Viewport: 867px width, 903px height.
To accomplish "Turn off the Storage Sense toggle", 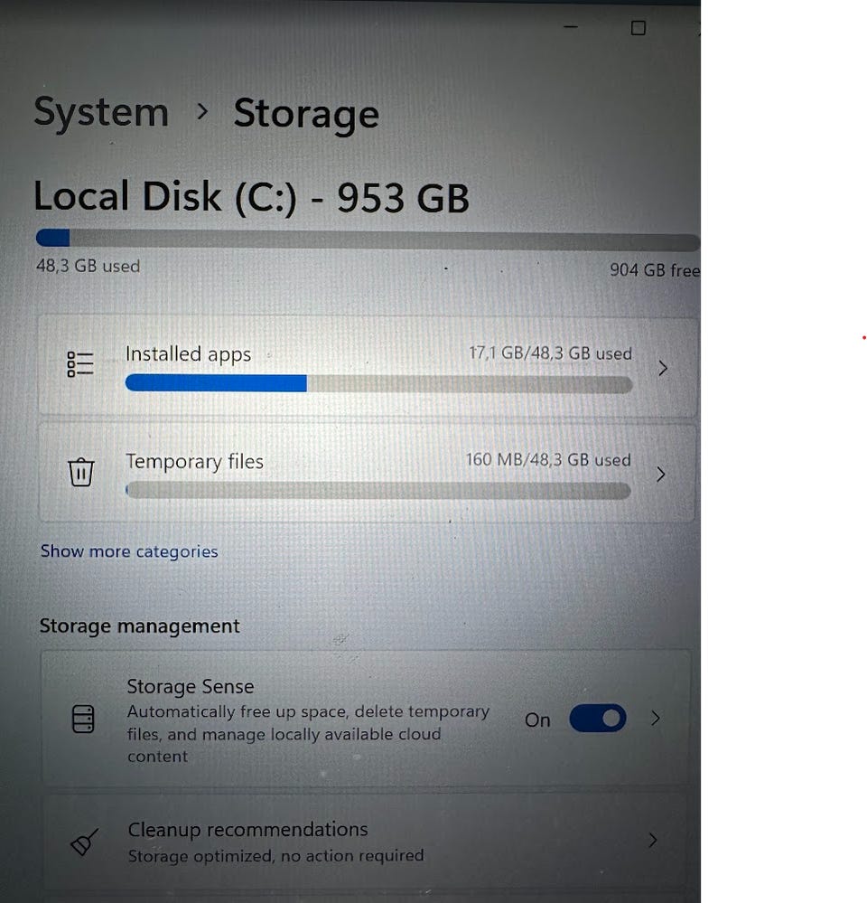I will coord(597,720).
